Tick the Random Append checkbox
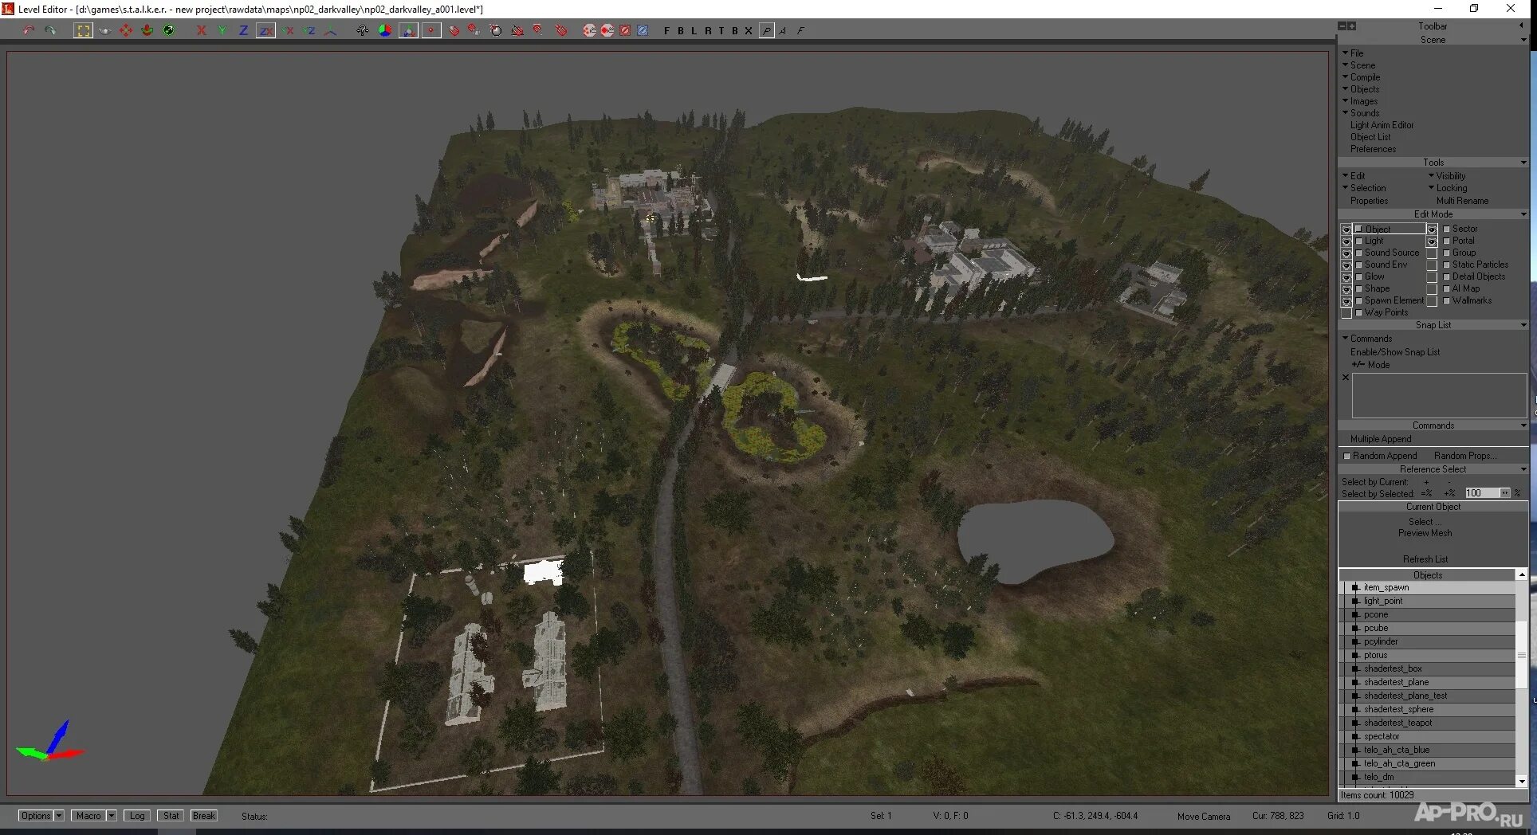Viewport: 1537px width, 835px height. pos(1347,456)
